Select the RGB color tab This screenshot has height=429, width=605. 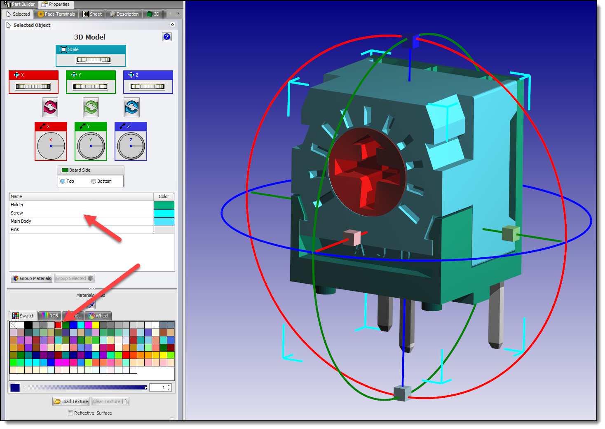click(x=49, y=316)
